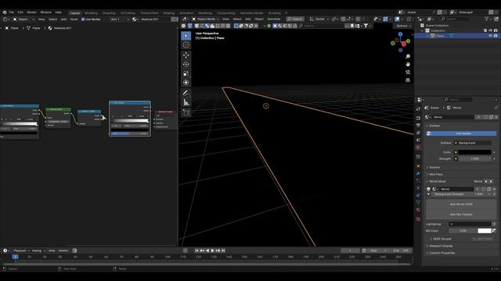Image resolution: width=501 pixels, height=281 pixels.
Task: Expand the Volume panel
Action: (x=434, y=167)
